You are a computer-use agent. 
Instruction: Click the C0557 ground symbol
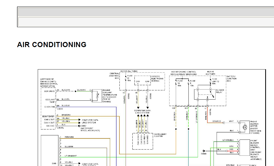pyautogui.click(x=79, y=126)
